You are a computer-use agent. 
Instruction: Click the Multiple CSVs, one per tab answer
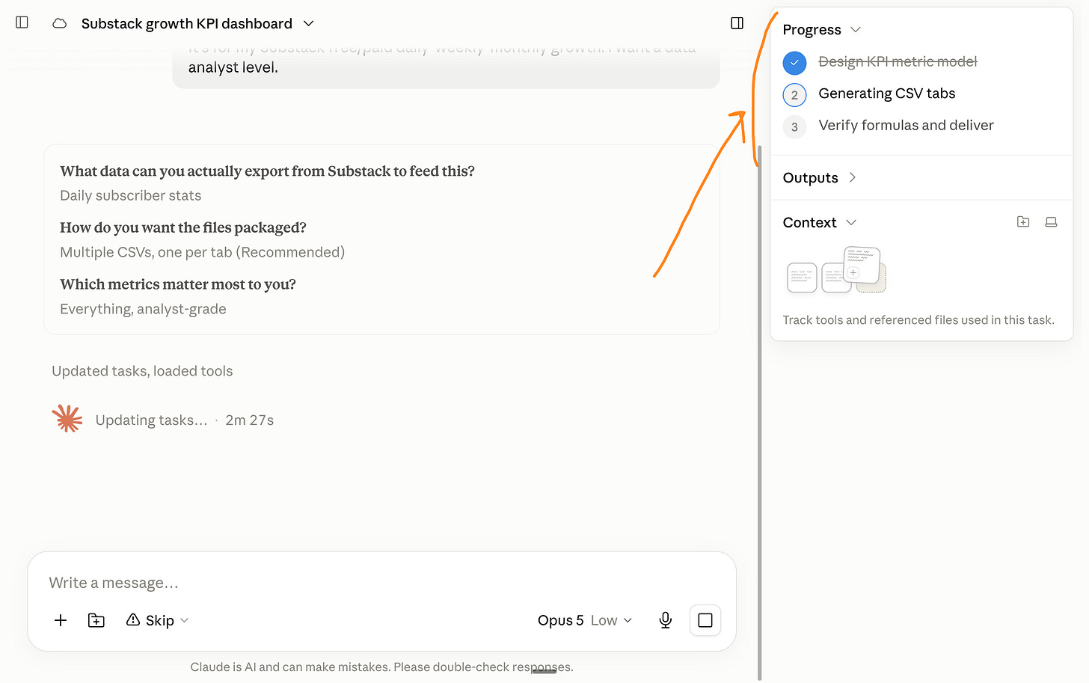tap(203, 253)
